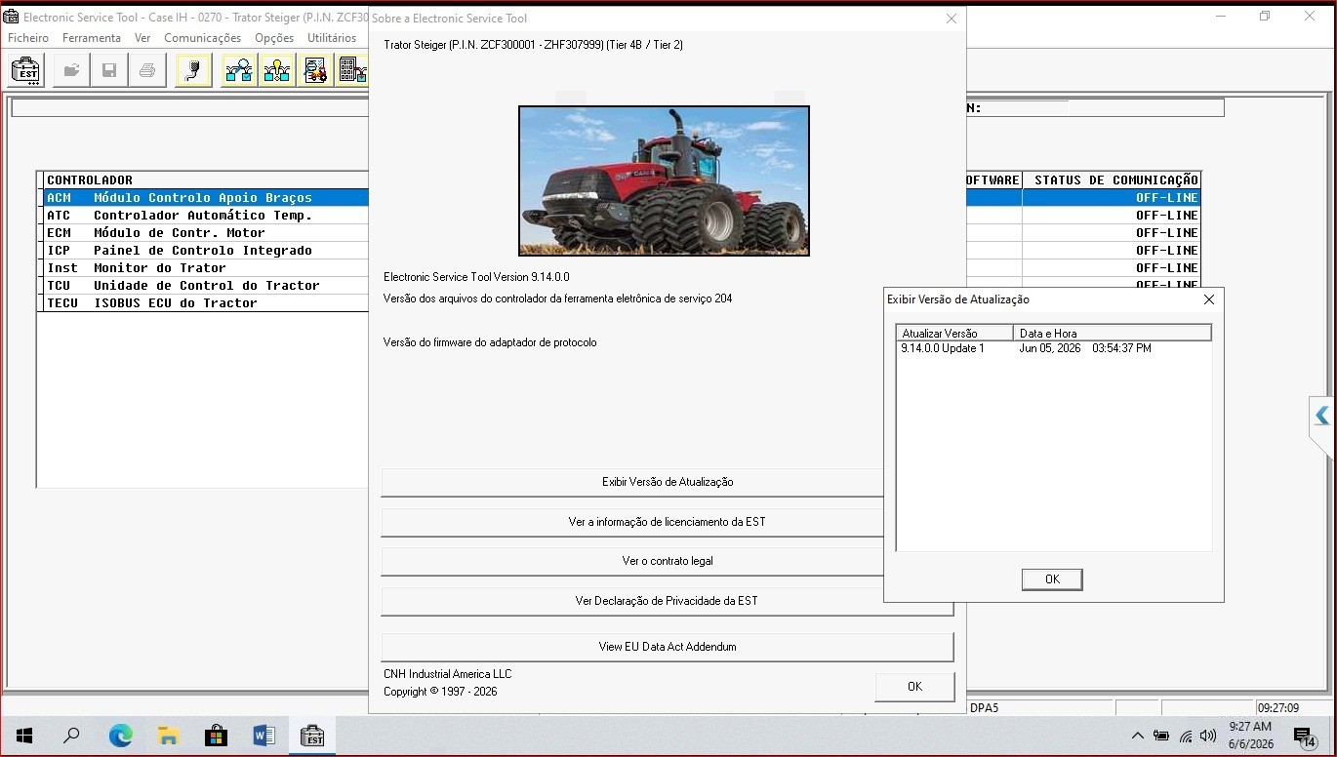This screenshot has height=757, width=1337.
Task: Select TECU ISOBUS ECU do Tractor row
Action: pyautogui.click(x=206, y=302)
